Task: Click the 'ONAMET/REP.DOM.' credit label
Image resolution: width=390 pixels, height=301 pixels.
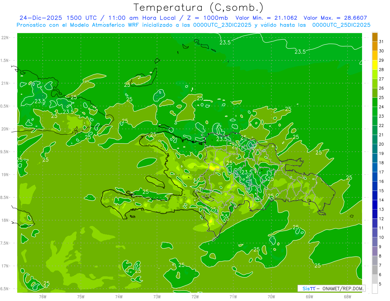Action: [342, 288]
